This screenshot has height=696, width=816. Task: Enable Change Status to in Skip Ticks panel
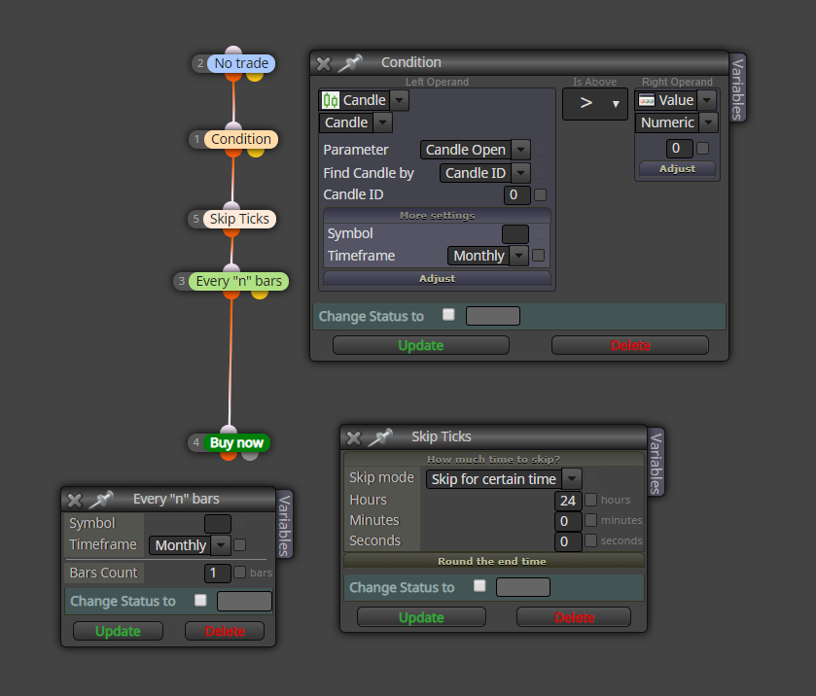pyautogui.click(x=479, y=586)
